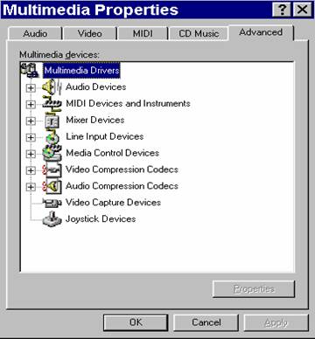This screenshot has height=339, width=315.
Task: Click the MIDI Devices and Instruments icon
Action: point(52,103)
